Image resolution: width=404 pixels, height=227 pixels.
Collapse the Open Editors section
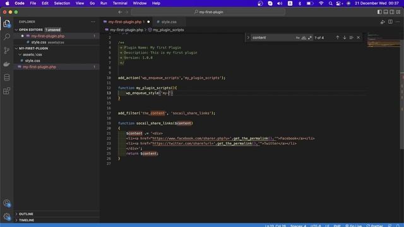pos(16,30)
